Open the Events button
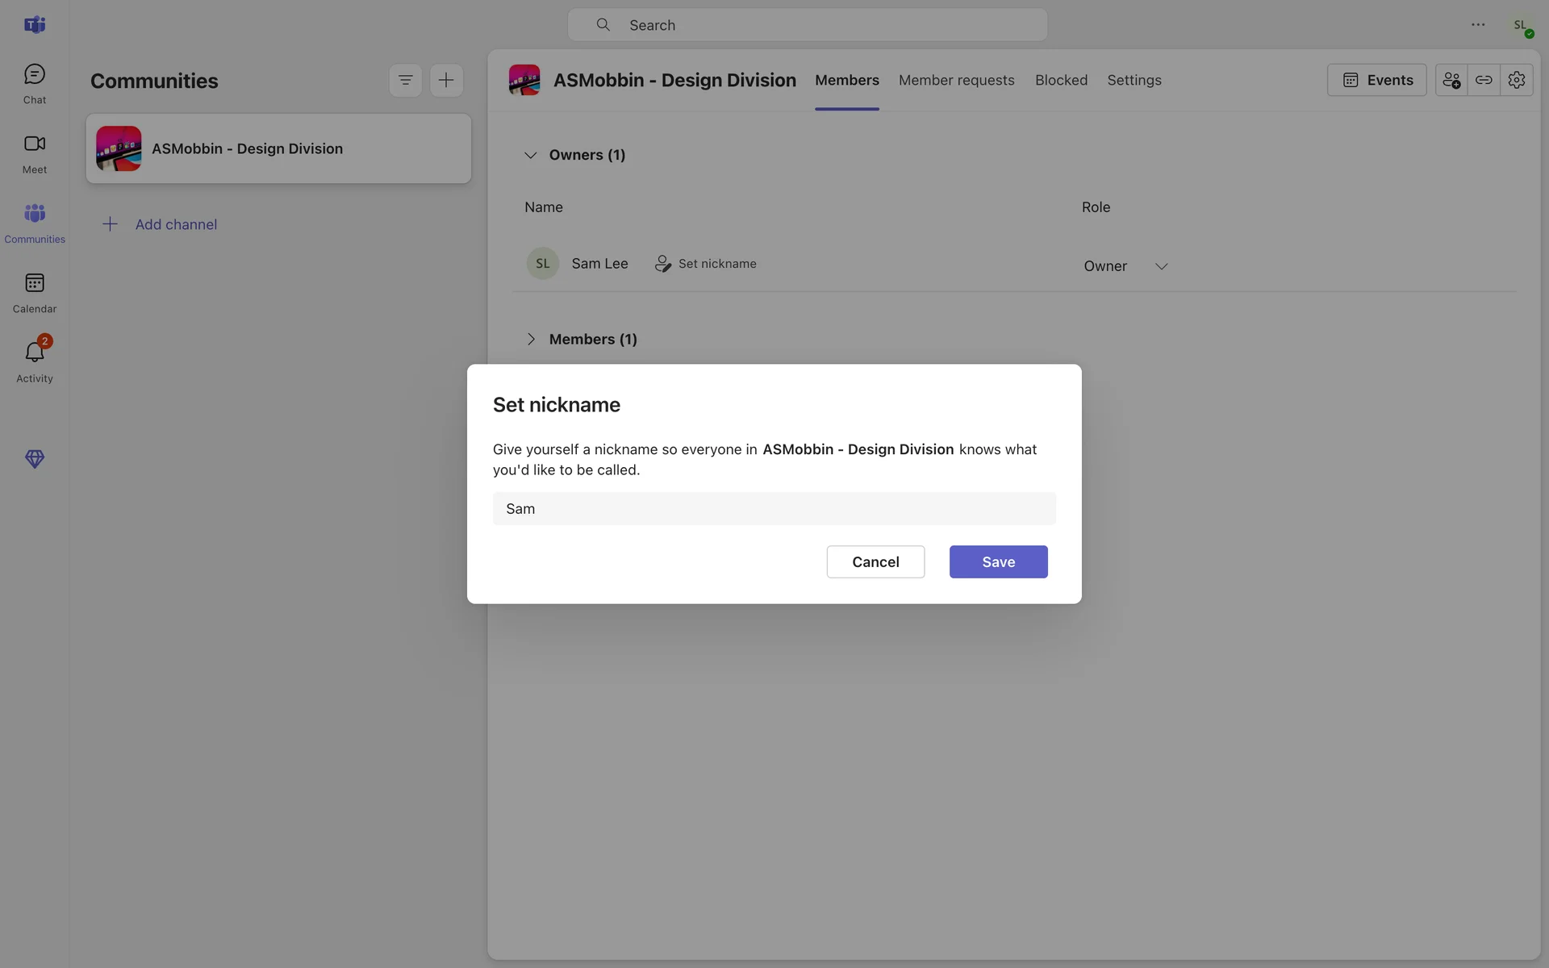The image size is (1549, 968). click(x=1376, y=80)
